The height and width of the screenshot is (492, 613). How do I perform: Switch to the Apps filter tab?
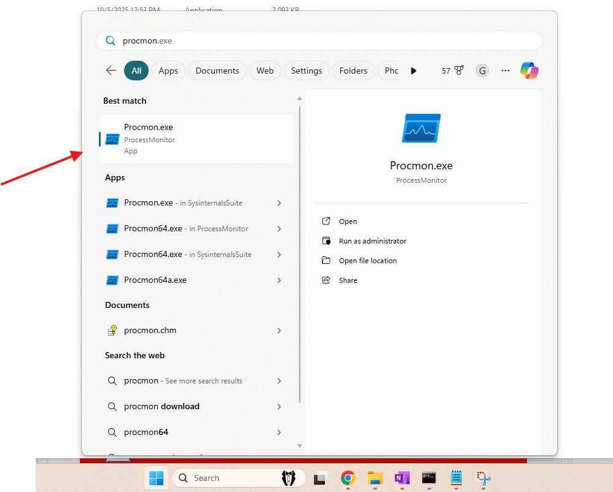pyautogui.click(x=168, y=71)
